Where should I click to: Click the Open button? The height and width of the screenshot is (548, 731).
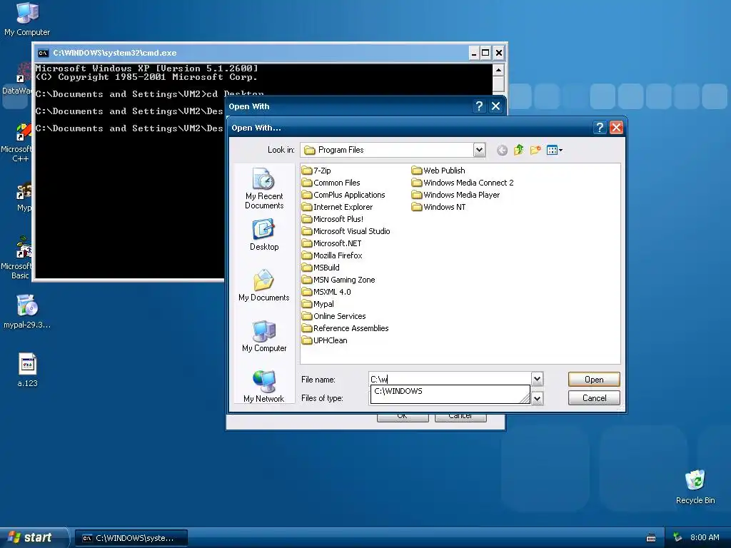[x=594, y=380]
